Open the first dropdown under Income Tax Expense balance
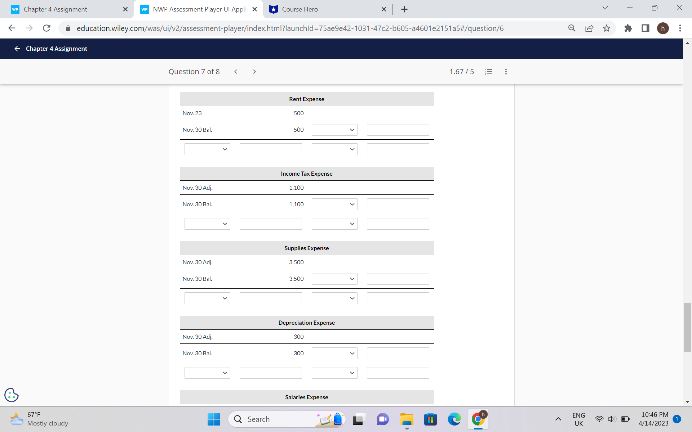The width and height of the screenshot is (692, 432). (x=334, y=204)
